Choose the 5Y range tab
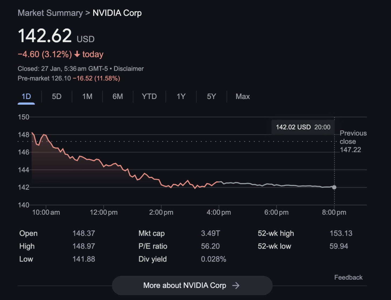Viewport: 391px width, 300px height. pyautogui.click(x=211, y=97)
